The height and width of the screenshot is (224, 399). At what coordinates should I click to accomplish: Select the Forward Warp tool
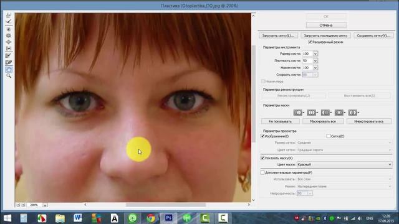pyautogui.click(x=9, y=15)
